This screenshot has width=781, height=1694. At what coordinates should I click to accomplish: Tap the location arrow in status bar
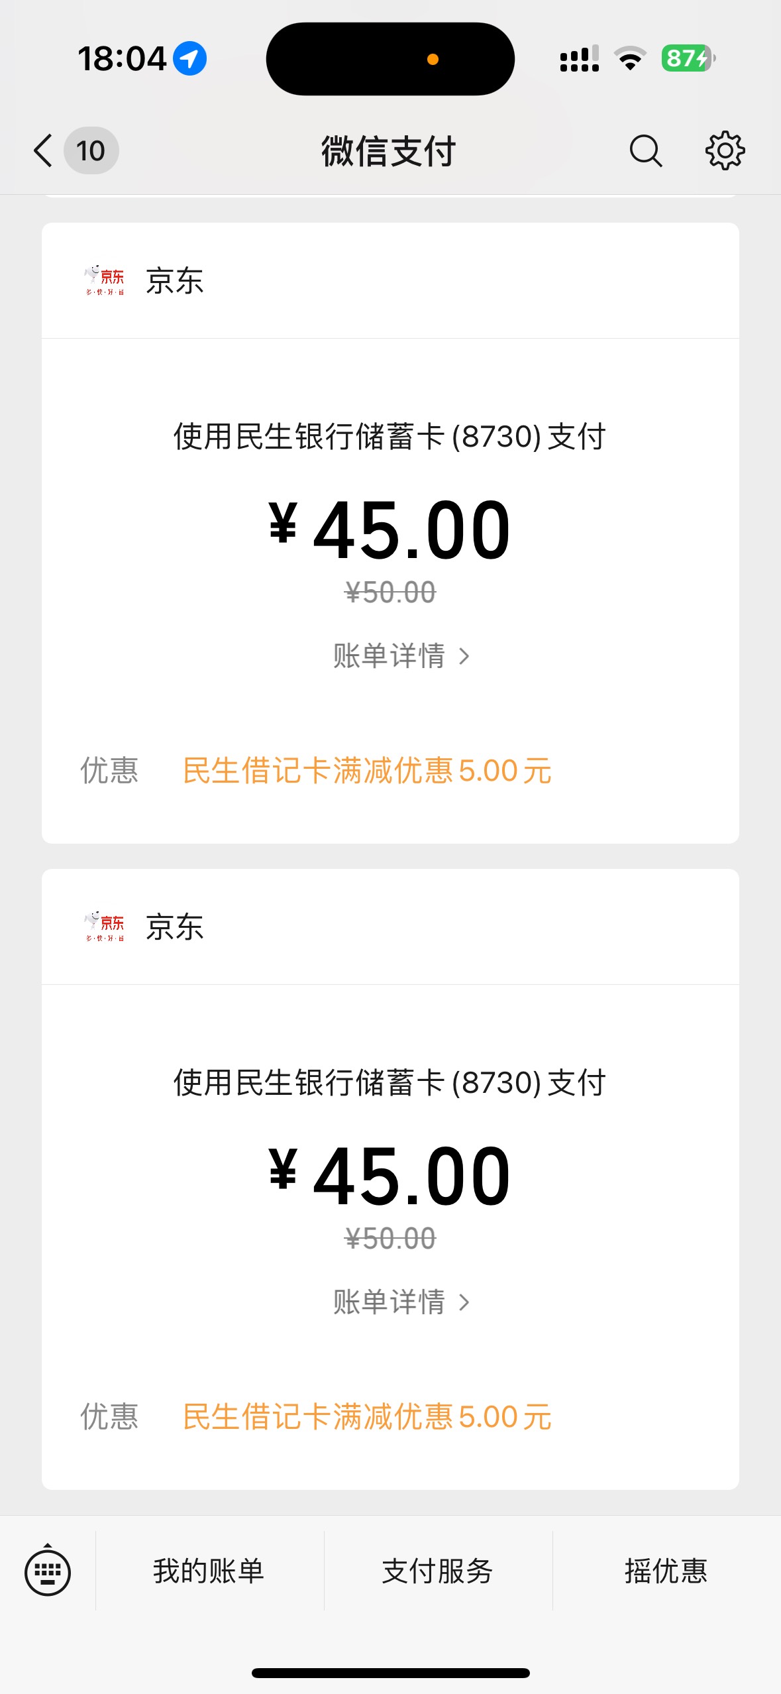(x=190, y=58)
